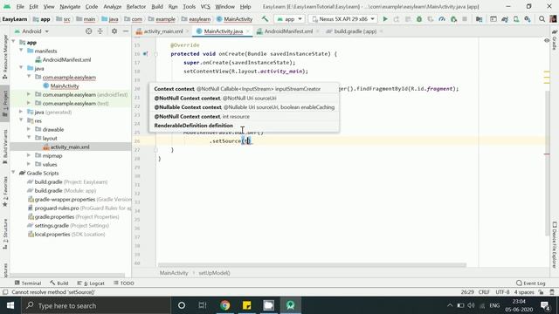The width and height of the screenshot is (559, 314).
Task: Open the AVD Manager icon
Action: click(516, 19)
